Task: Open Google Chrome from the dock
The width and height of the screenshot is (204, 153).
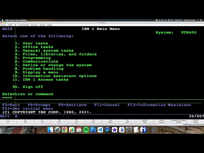Action: click(x=64, y=130)
